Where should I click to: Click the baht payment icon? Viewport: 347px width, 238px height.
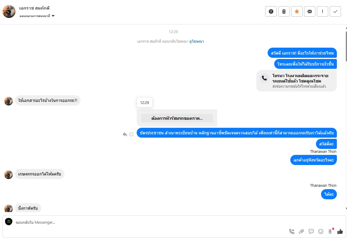click(x=330, y=231)
